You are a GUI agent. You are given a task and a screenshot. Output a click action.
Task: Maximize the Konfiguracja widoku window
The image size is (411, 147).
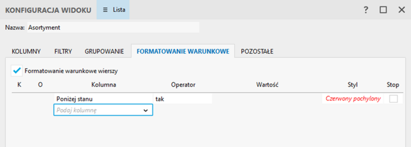383,10
